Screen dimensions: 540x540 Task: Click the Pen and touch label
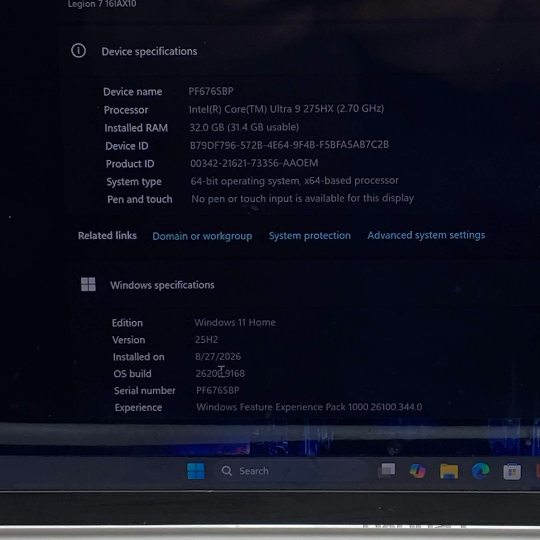(140, 200)
